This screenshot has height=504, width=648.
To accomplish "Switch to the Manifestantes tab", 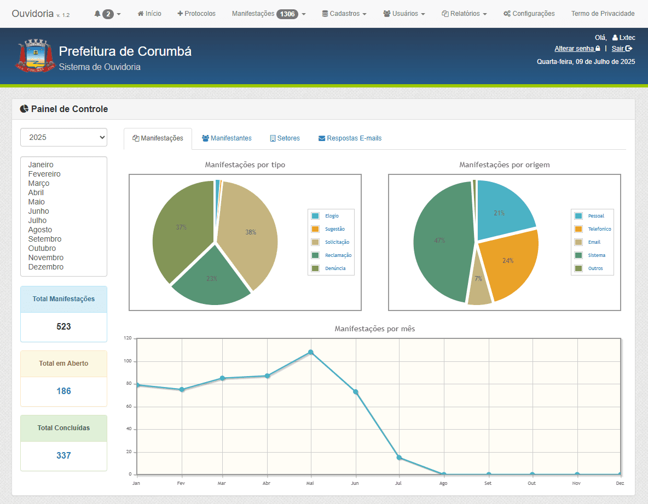I will coord(227,138).
